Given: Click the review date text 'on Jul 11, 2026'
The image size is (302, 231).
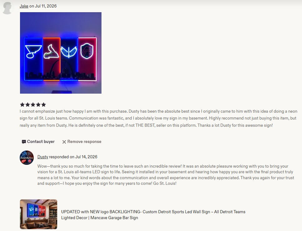Looking at the screenshot, I should pyautogui.click(x=43, y=6).
